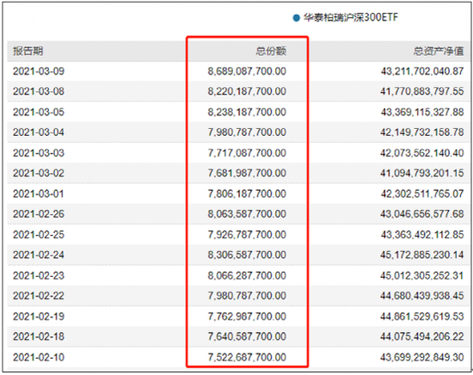Select the date 2021-02-10
This screenshot has width=473, height=375.
[39, 357]
